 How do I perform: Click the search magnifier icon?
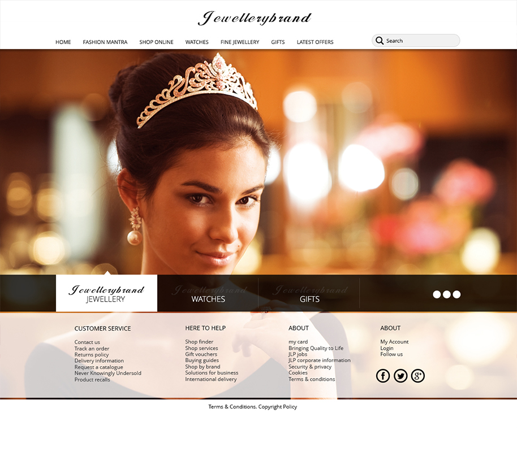pyautogui.click(x=380, y=41)
